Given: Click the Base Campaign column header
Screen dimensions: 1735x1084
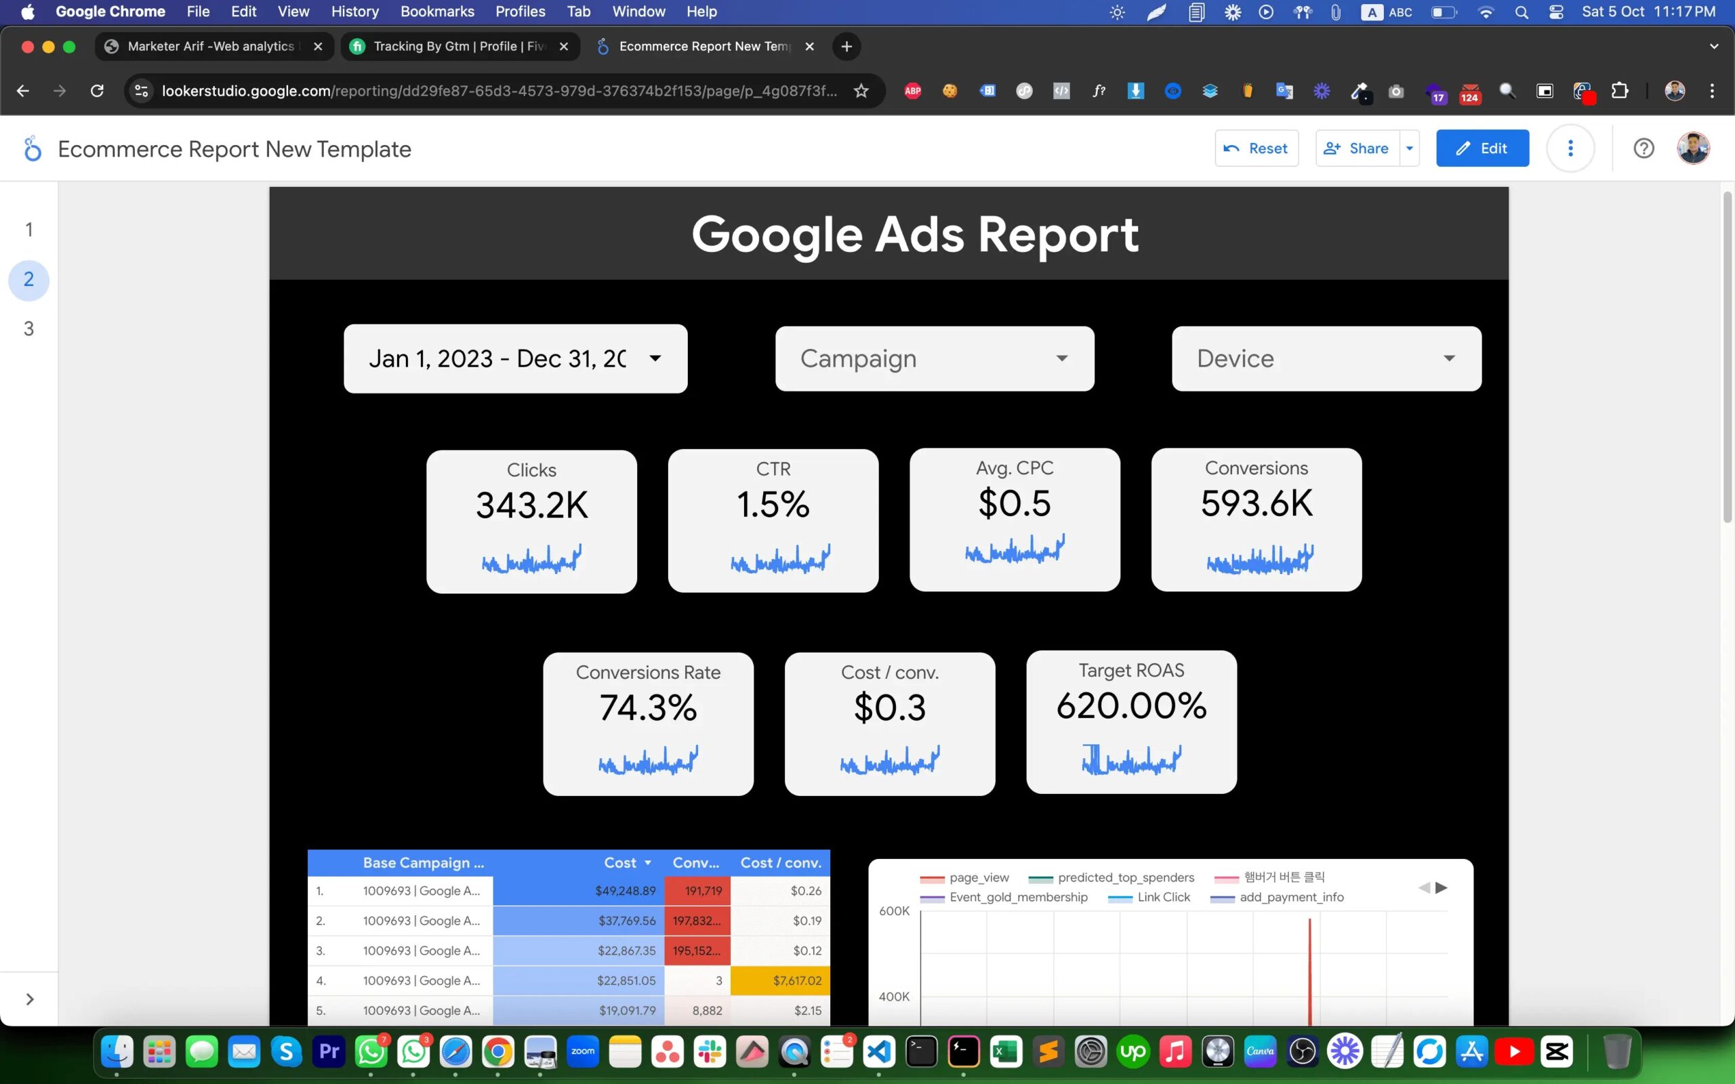Looking at the screenshot, I should (x=423, y=862).
